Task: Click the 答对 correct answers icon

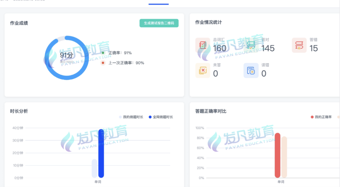Action: tap(251, 45)
